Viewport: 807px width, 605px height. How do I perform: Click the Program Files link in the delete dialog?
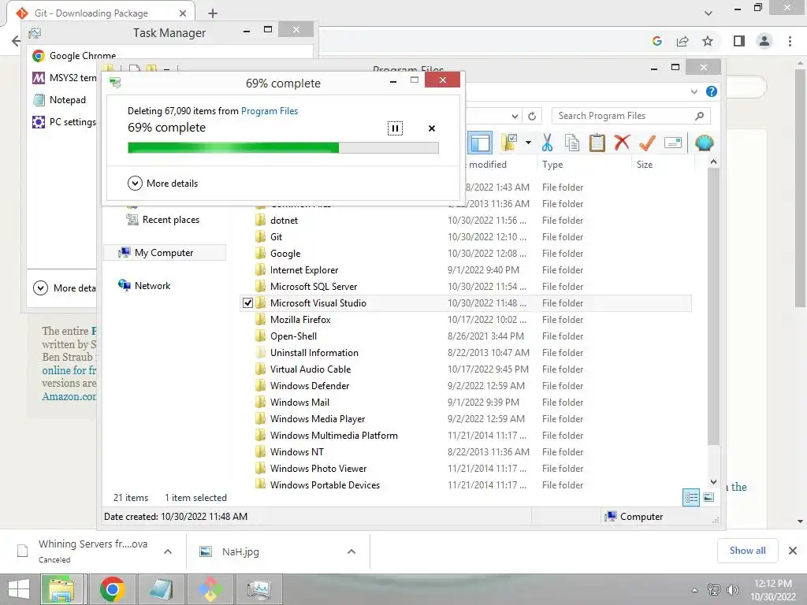[270, 110]
